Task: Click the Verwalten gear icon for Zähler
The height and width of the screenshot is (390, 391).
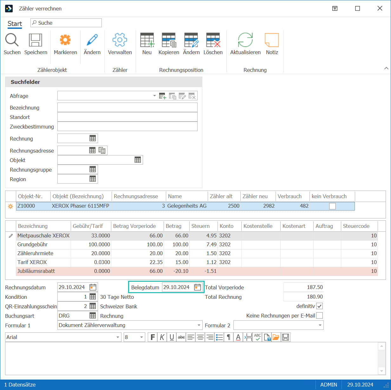Action: click(x=120, y=40)
